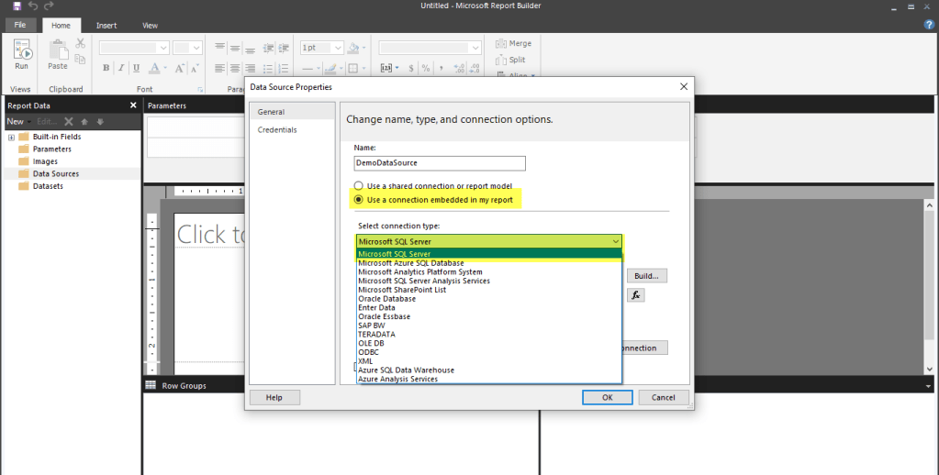Click the numbered list icon

point(284,68)
